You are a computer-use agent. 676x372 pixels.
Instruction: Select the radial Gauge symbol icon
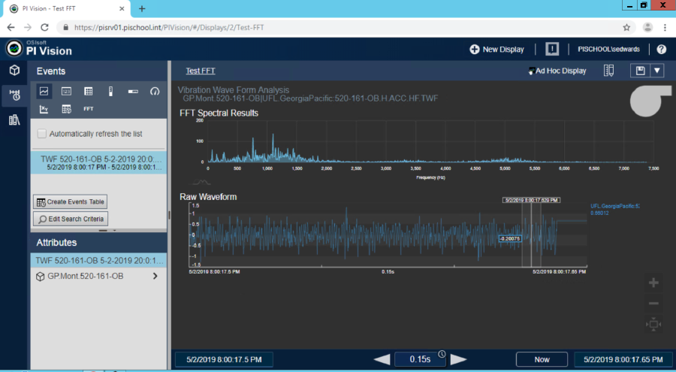point(155,91)
